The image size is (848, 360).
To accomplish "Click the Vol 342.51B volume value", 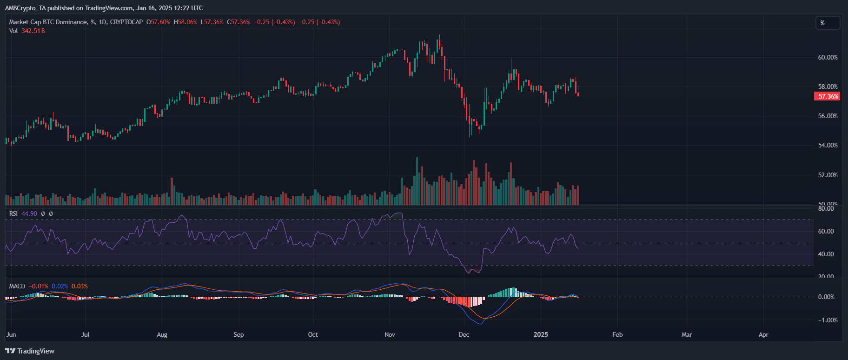I will (x=33, y=31).
